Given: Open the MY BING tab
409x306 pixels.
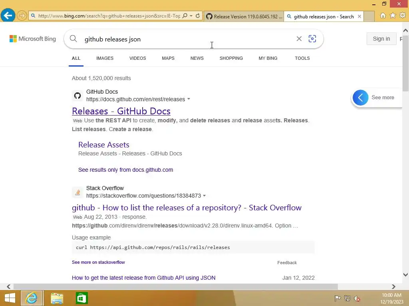Looking at the screenshot, I should point(268,58).
